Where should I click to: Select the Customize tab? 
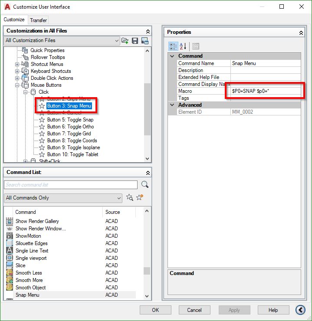click(x=14, y=20)
